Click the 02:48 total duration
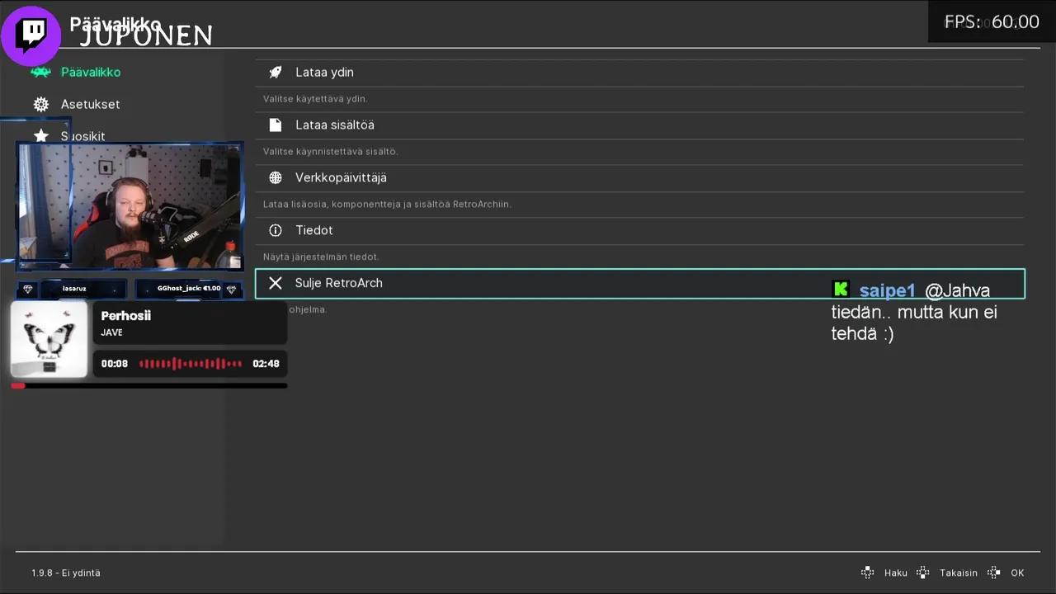Screen dimensions: 1056x594 click(x=266, y=364)
